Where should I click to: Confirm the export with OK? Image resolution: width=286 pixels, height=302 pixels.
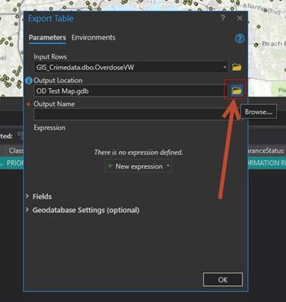pos(223,279)
